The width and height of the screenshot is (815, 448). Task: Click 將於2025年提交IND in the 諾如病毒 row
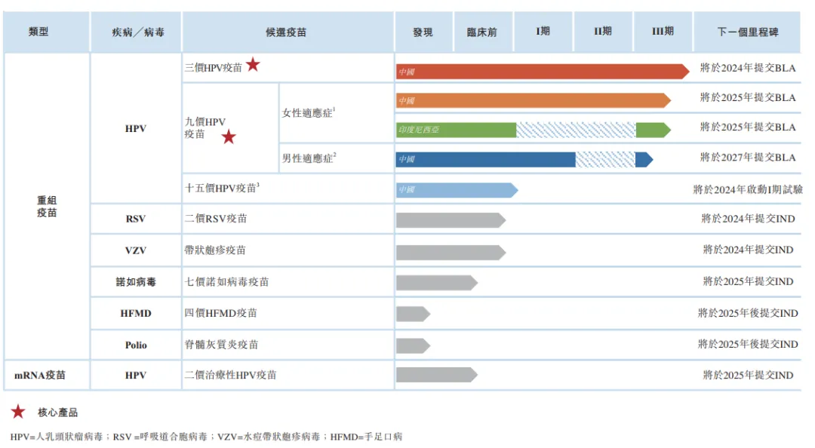pyautogui.click(x=748, y=281)
